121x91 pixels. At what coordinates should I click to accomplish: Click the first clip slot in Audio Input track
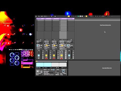click(40, 20)
